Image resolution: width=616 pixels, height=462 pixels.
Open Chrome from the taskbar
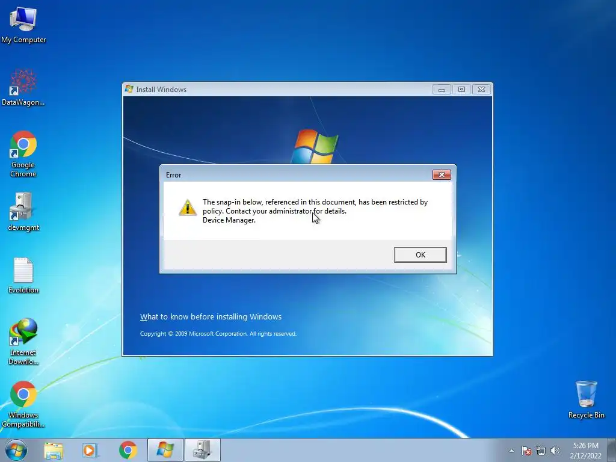[x=128, y=450]
